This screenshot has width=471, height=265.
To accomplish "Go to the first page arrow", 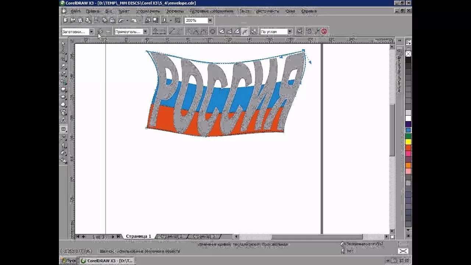I will click(78, 237).
